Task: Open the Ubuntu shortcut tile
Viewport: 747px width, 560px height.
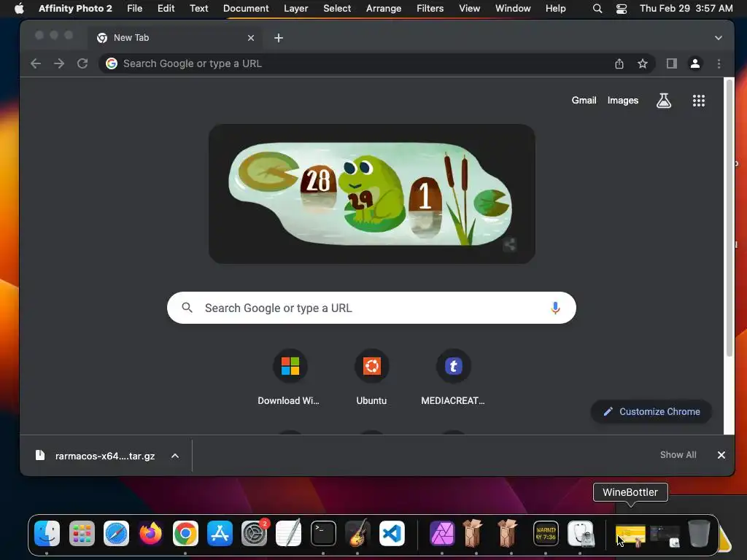Action: (x=371, y=378)
